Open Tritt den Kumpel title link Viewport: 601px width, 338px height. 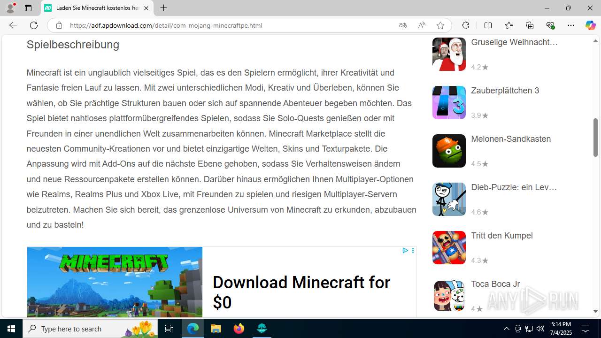click(x=502, y=236)
